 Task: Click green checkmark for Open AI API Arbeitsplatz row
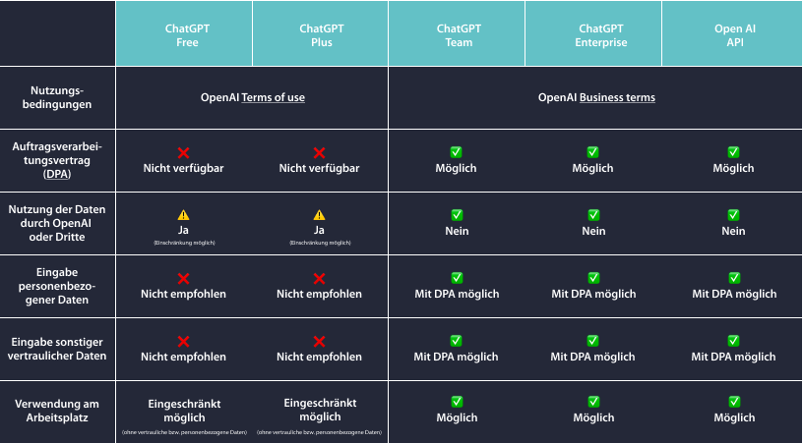coord(734,402)
